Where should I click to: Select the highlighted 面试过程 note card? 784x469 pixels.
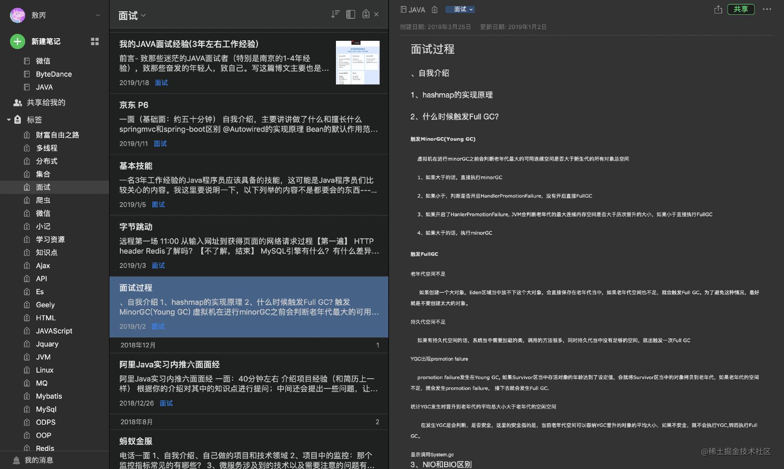[249, 307]
